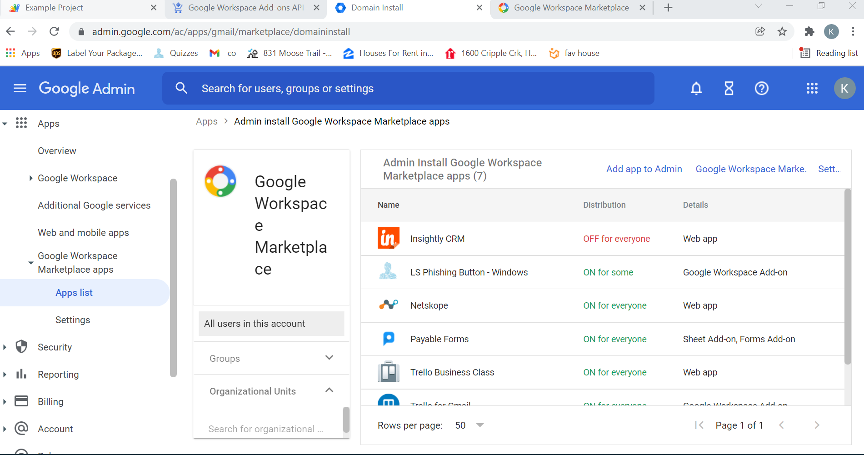This screenshot has width=864, height=455.
Task: Expand the Reporting section arrow
Action: point(5,375)
